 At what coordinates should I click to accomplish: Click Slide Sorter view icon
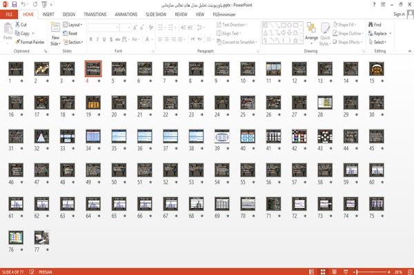pos(323,272)
